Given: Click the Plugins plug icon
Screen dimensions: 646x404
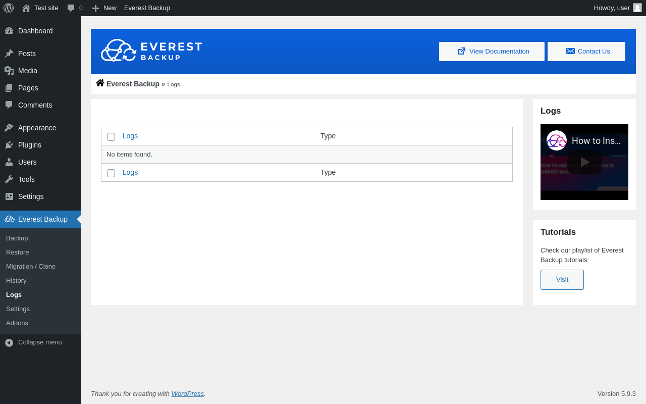Looking at the screenshot, I should 9,145.
